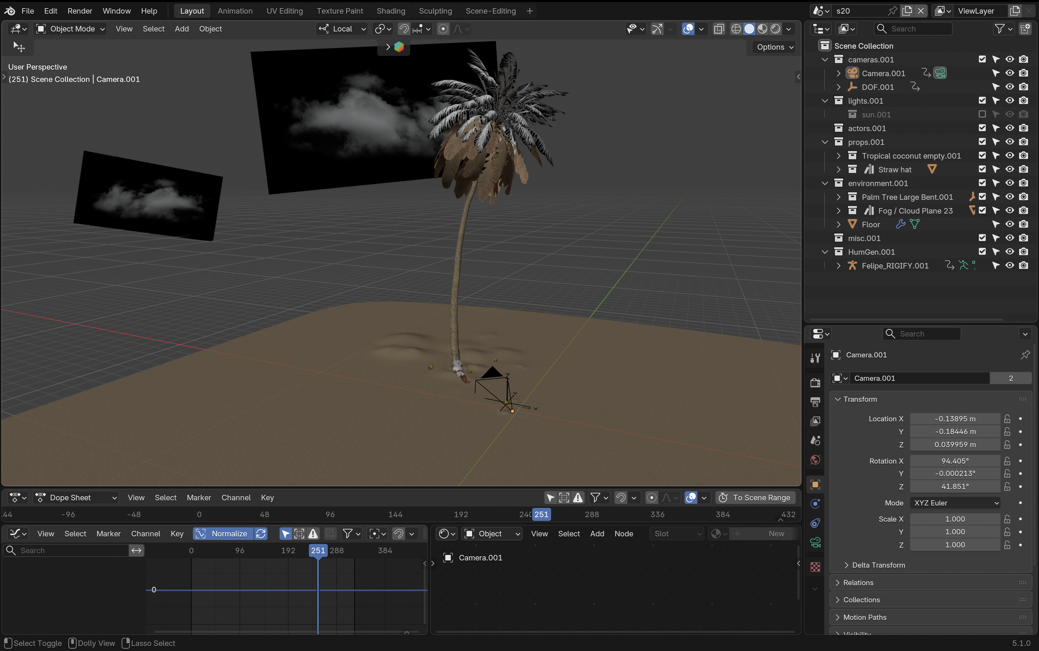Enable the sun.001 collection checkbox
Image resolution: width=1039 pixels, height=651 pixels.
982,115
